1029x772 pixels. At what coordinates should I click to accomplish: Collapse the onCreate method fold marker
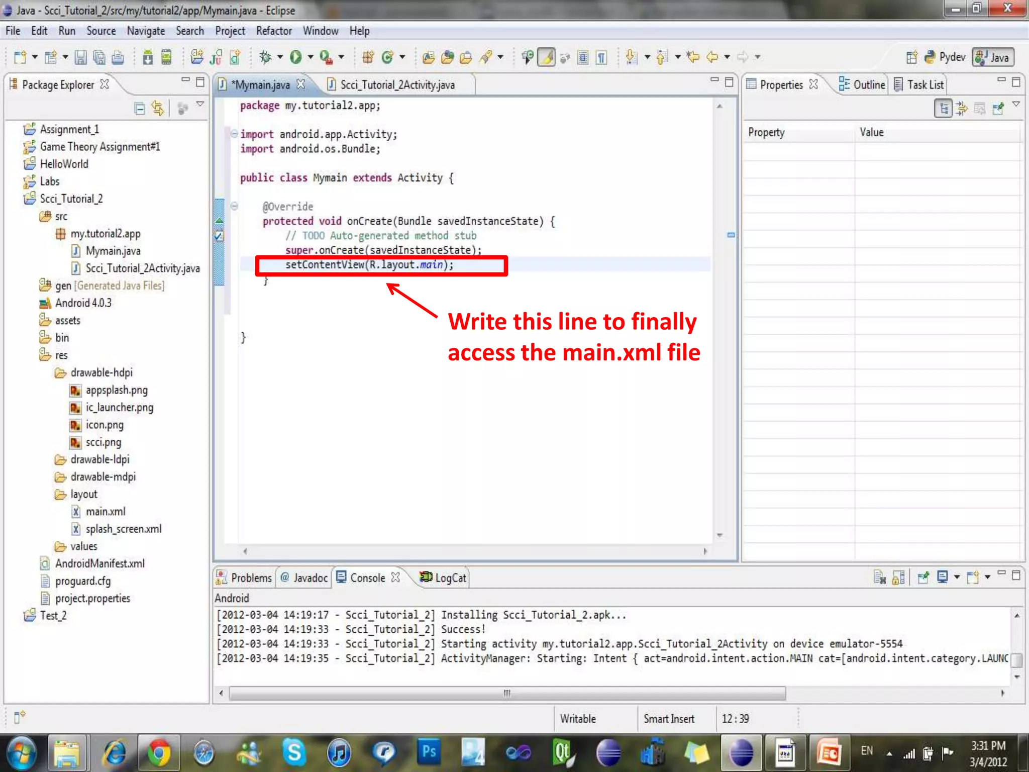(234, 206)
